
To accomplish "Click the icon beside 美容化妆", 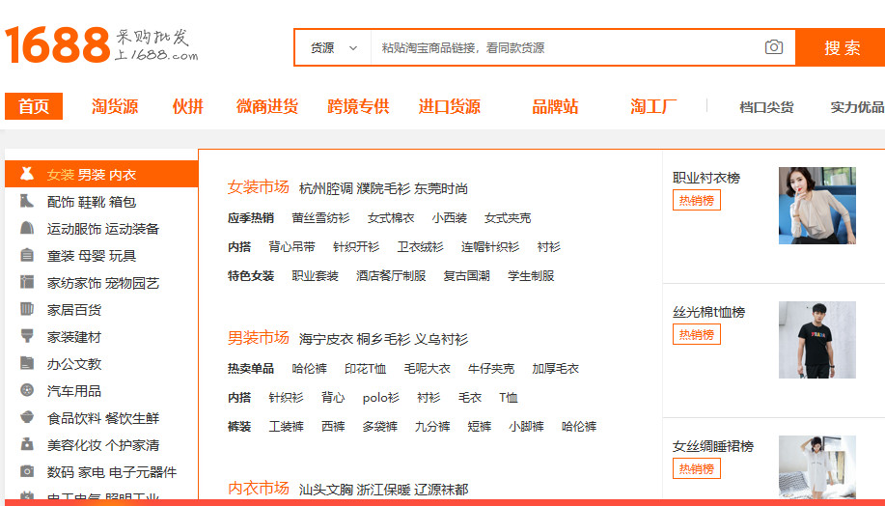I will 26,444.
